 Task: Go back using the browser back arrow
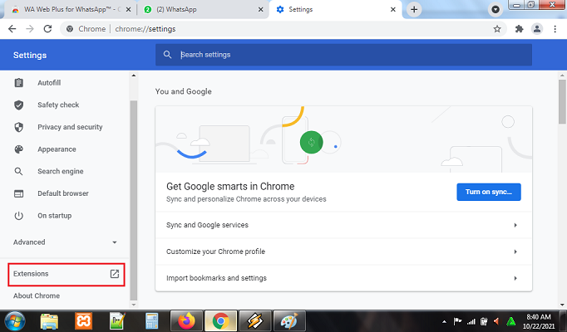pos(12,29)
